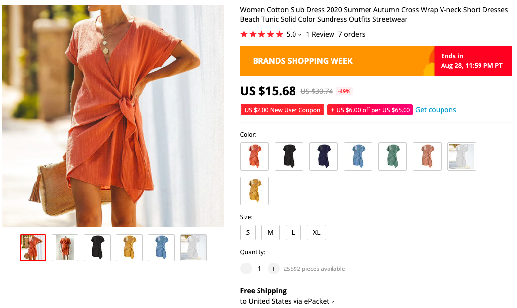Open the ePacket shipping options chevron

332,301
